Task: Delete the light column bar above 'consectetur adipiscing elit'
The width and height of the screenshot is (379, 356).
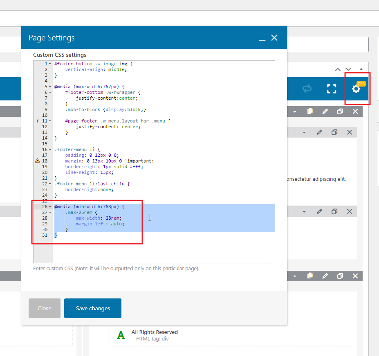Action: click(x=350, y=132)
